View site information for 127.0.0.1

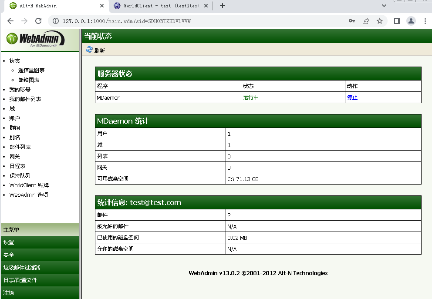click(x=56, y=21)
